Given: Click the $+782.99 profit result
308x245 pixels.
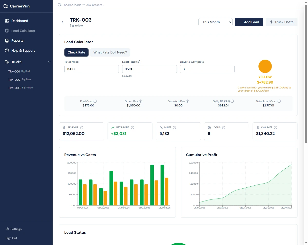Looking at the screenshot, I should pyautogui.click(x=265, y=82).
